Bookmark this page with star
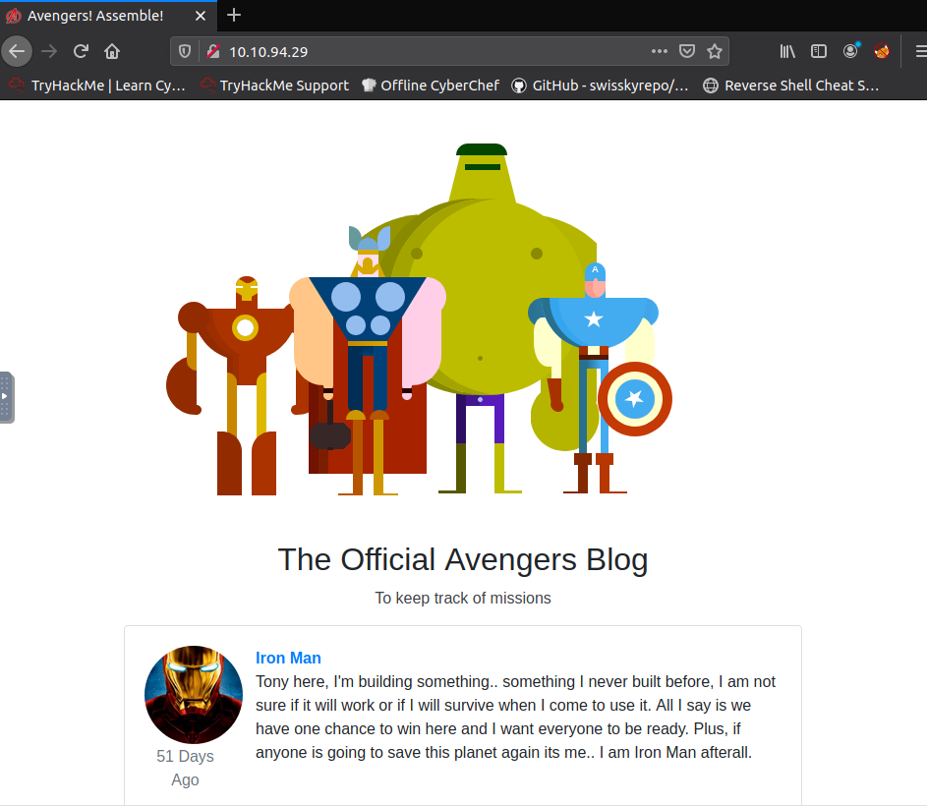 [x=715, y=51]
